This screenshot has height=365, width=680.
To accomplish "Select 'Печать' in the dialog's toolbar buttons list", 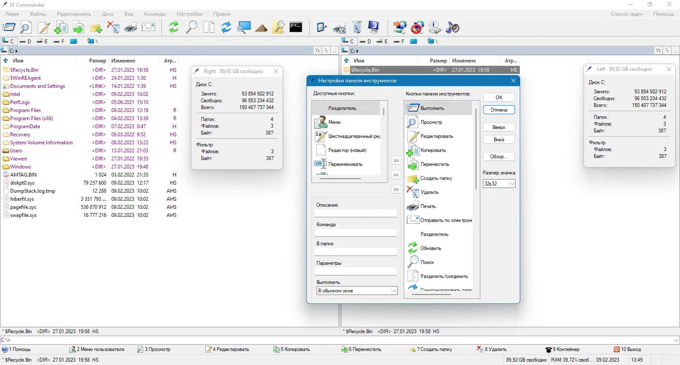I will [x=439, y=206].
